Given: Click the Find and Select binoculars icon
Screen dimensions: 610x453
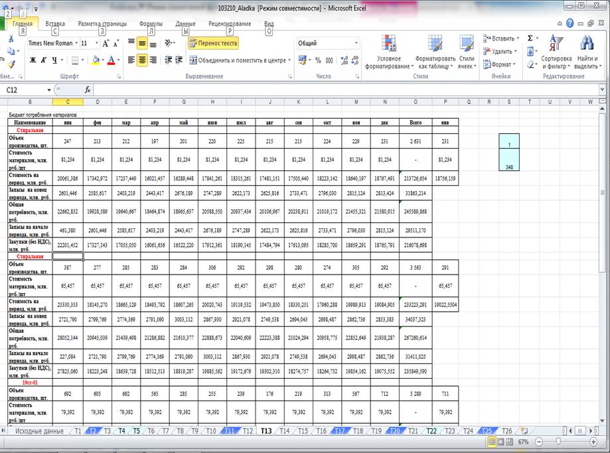Looking at the screenshot, I should point(586,53).
